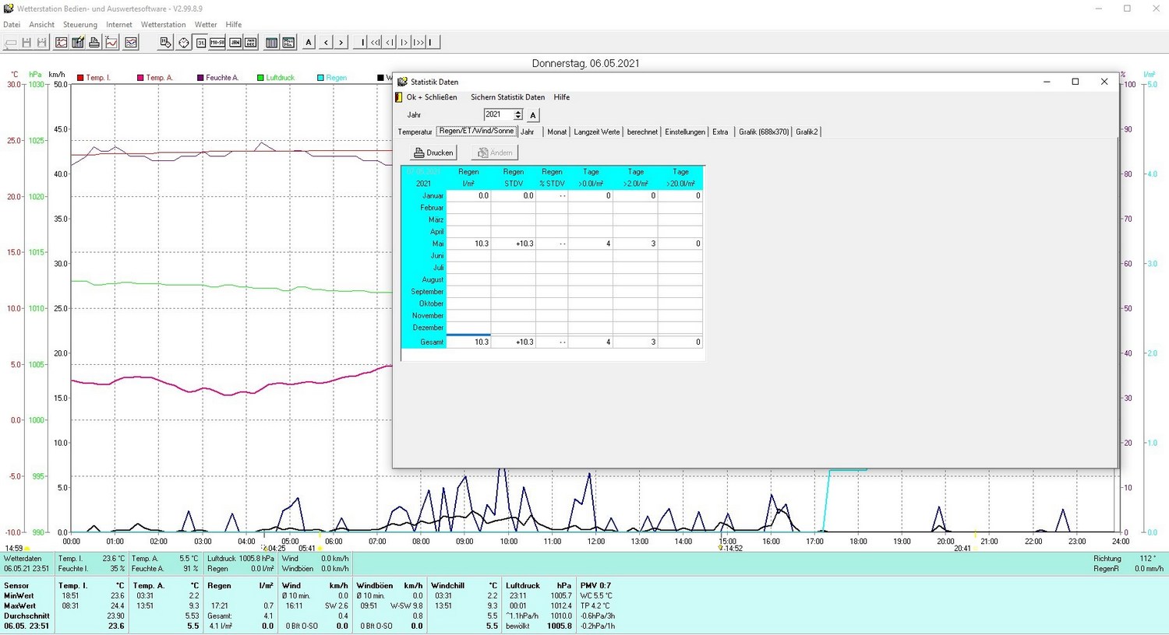Select the day view '31' calendar icon

coord(201,43)
